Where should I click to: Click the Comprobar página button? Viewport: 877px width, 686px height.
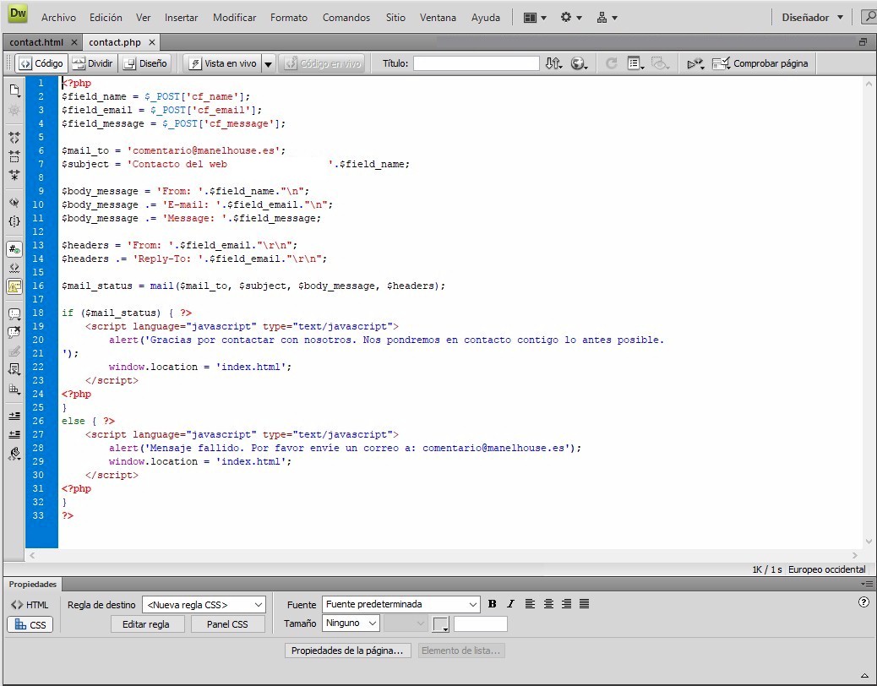click(x=760, y=63)
